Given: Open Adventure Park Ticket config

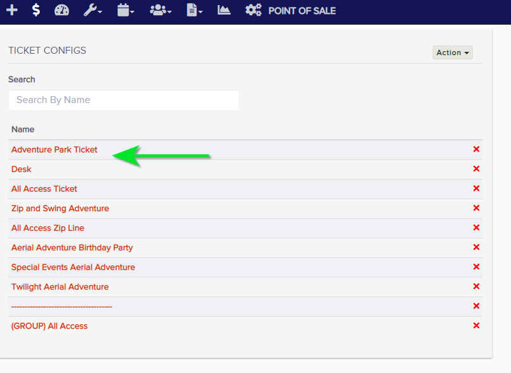Looking at the screenshot, I should (x=54, y=150).
